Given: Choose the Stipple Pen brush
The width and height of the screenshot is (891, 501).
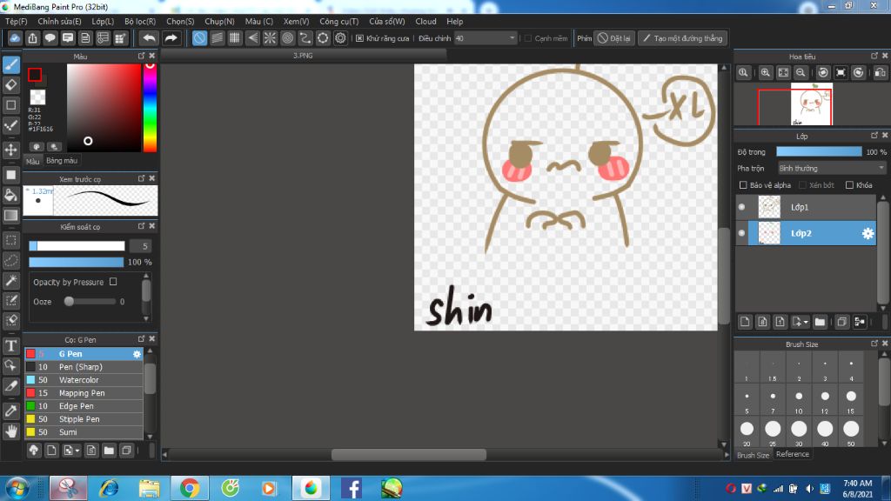Looking at the screenshot, I should [x=84, y=419].
